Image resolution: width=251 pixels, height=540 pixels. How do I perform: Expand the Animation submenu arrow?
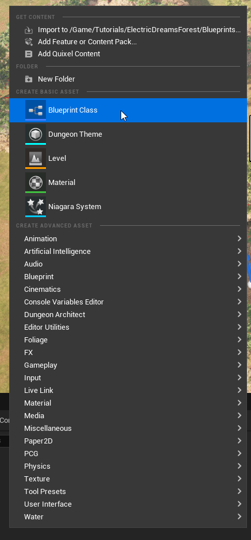(x=240, y=238)
